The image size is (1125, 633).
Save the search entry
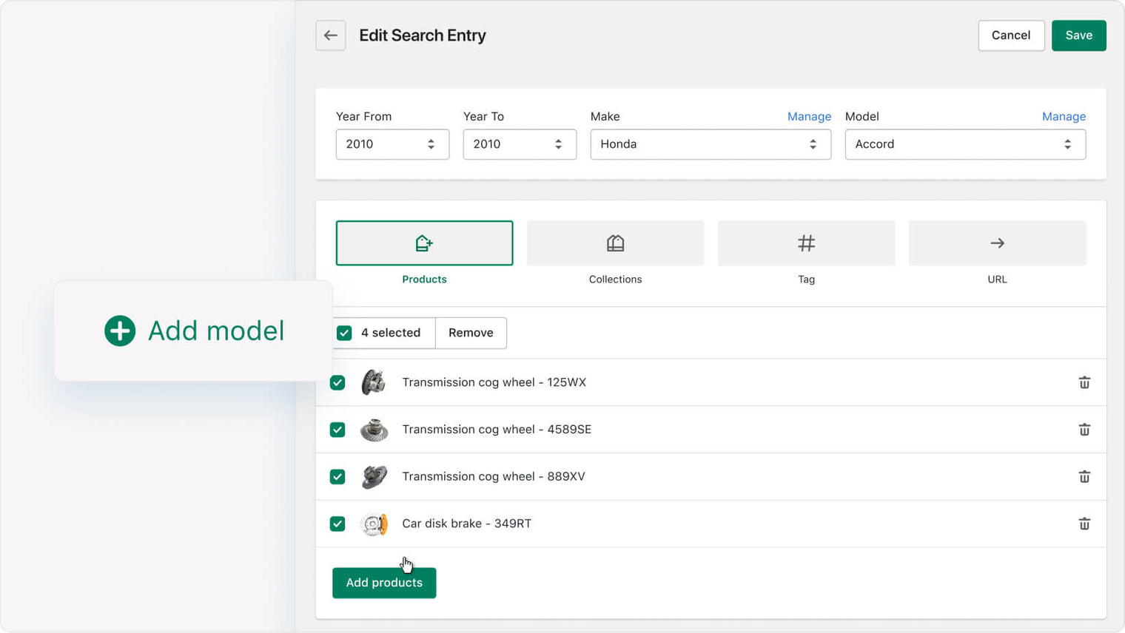[1078, 35]
